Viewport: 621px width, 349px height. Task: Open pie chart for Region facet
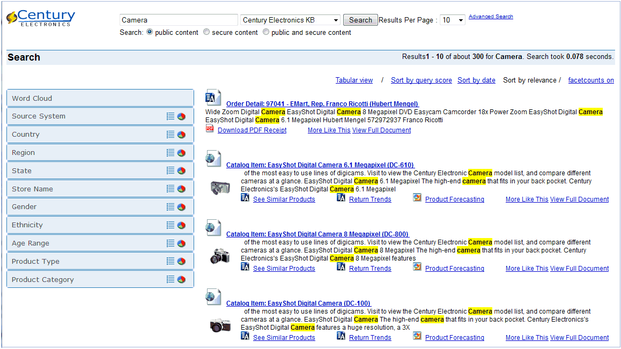(181, 152)
